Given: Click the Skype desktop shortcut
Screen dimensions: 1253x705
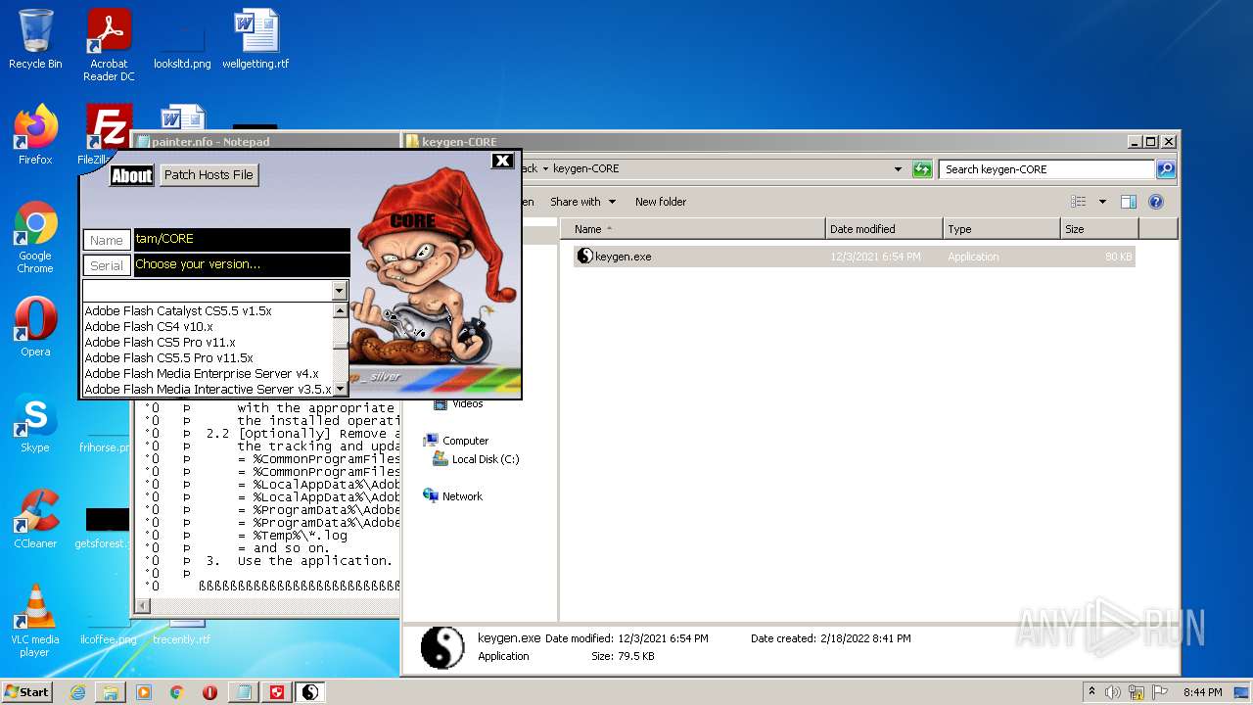Looking at the screenshot, I should 35,423.
